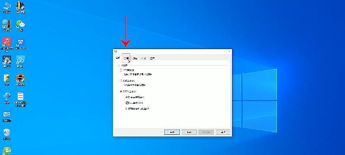This screenshot has height=155, width=345.
Task: Close the System Configuration dialog
Action: 229,51
